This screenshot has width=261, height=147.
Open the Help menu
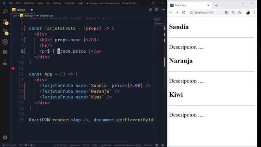click(x=80, y=3)
